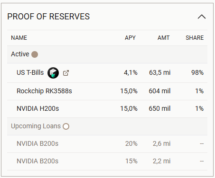This screenshot has height=178, width=215.
Task: Click the Proof of Reserves title
Action: pyautogui.click(x=48, y=17)
